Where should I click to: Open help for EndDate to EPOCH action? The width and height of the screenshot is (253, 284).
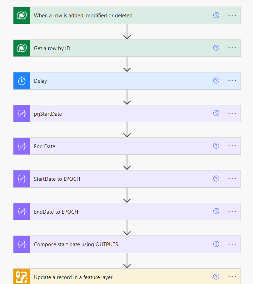[216, 212]
